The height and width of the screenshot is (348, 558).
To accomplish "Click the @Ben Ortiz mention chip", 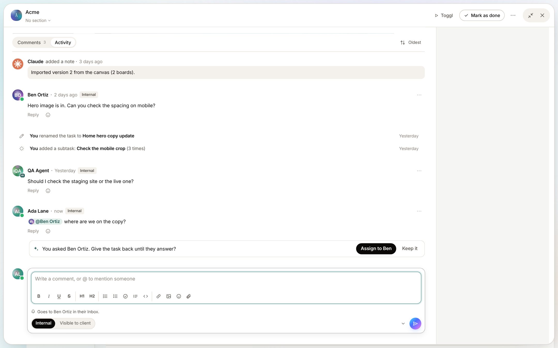I will tap(45, 222).
